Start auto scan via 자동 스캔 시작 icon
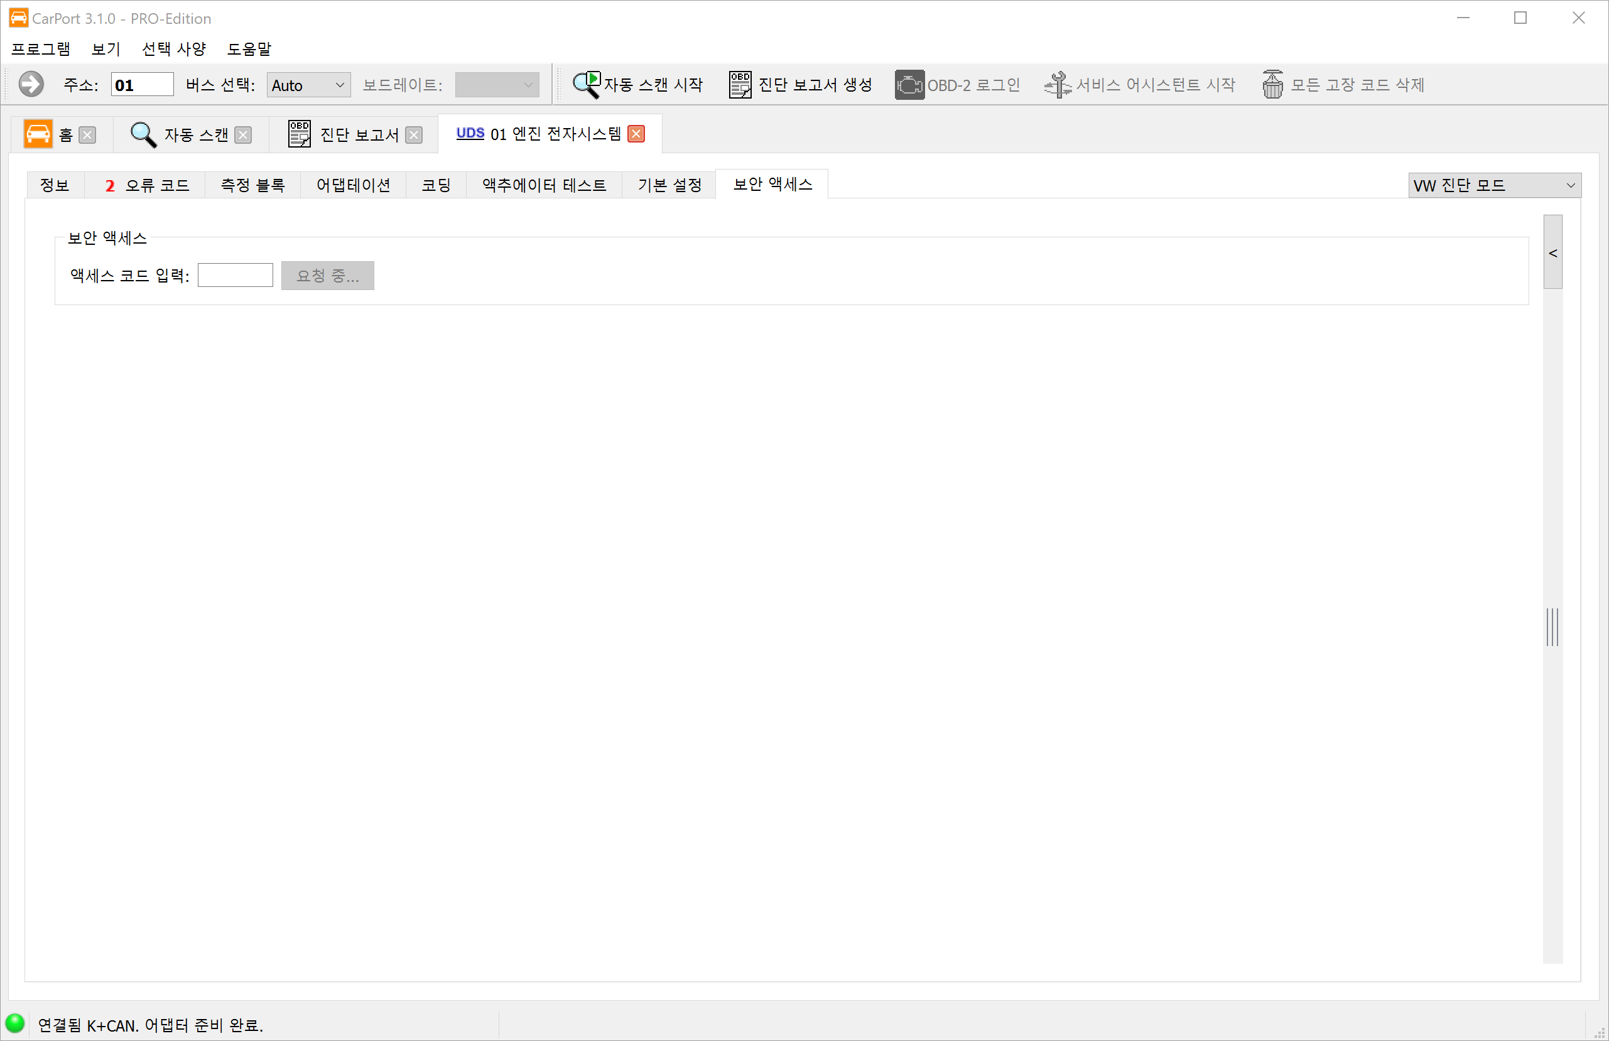This screenshot has width=1609, height=1041. click(586, 85)
